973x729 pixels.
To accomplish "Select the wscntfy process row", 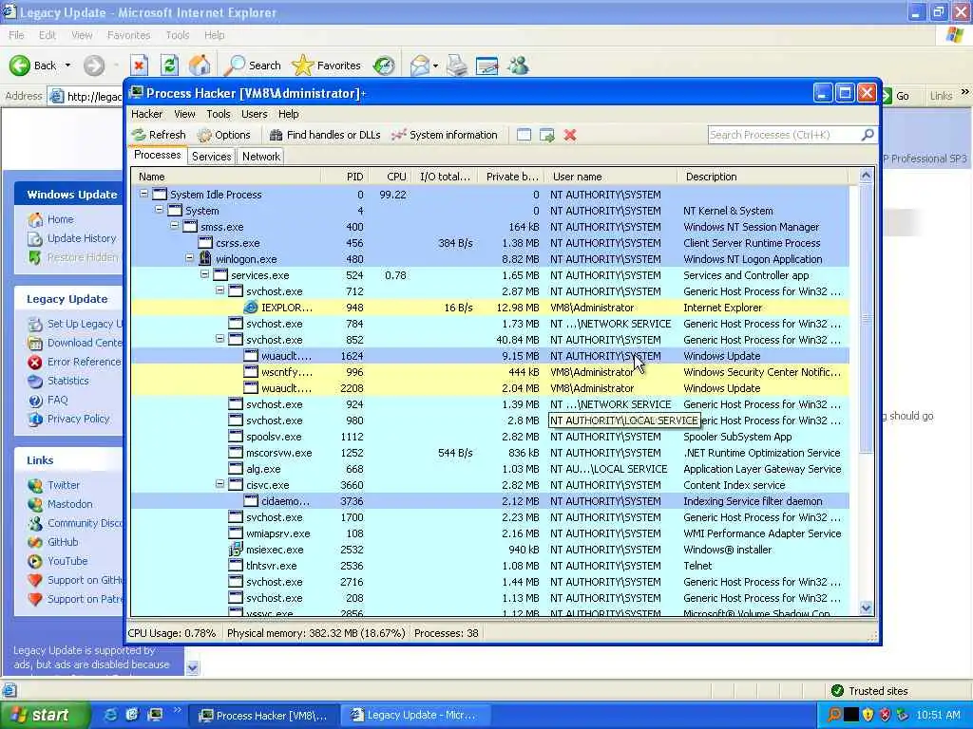I will (489, 372).
